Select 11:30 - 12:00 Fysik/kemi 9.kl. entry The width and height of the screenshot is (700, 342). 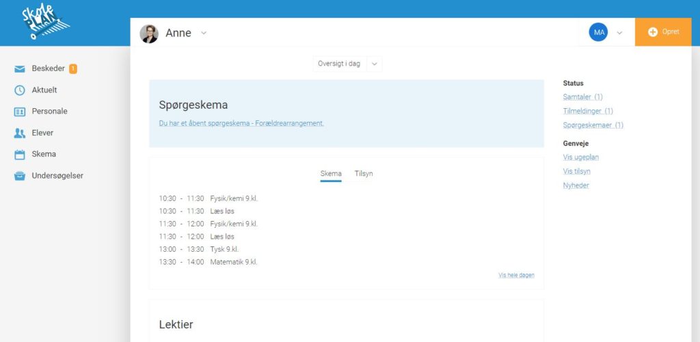coord(208,224)
